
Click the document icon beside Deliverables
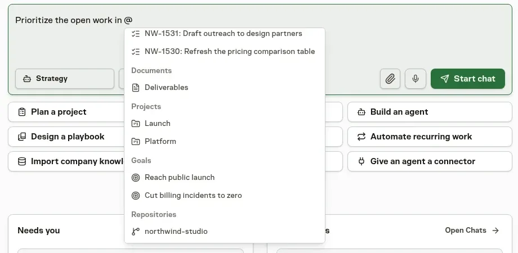tap(136, 87)
